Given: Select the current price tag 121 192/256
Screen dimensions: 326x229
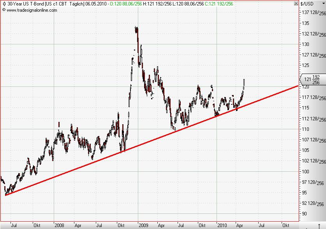Looking at the screenshot, I should pos(313,79).
